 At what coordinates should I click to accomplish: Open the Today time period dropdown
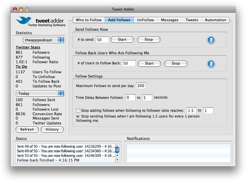click(40, 93)
